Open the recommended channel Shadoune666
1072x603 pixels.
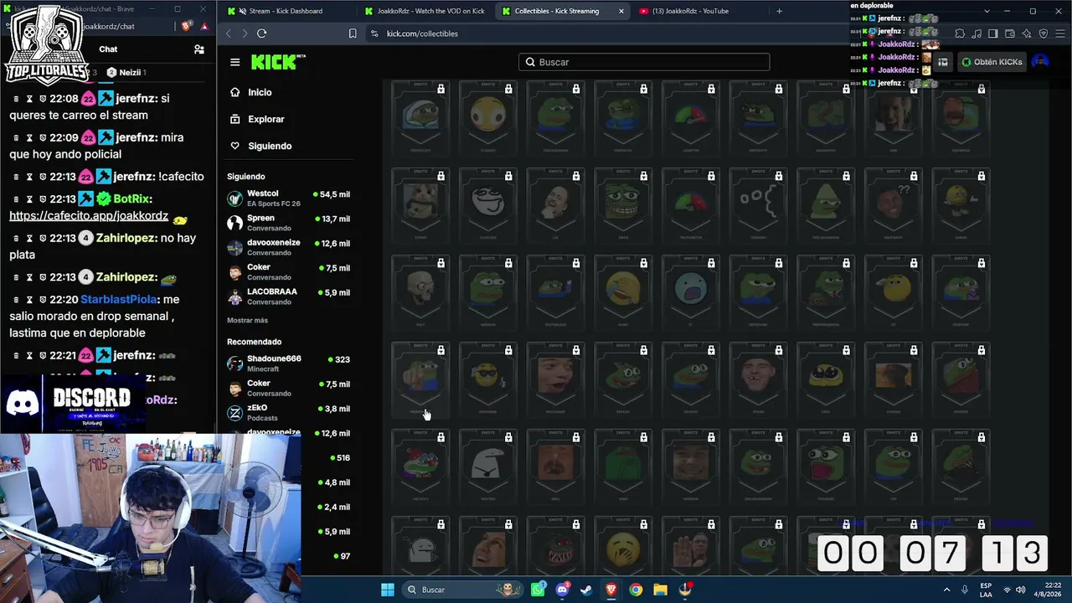(x=289, y=363)
